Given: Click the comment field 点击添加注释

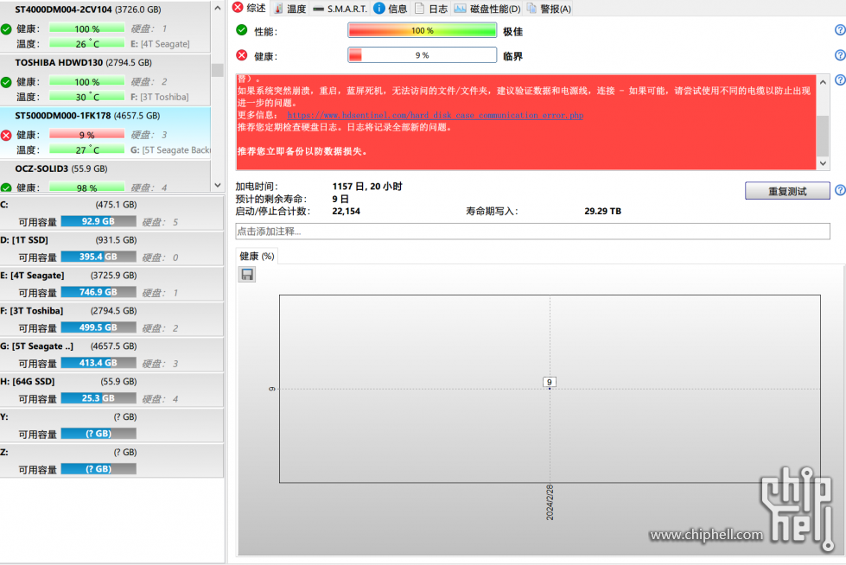Looking at the screenshot, I should tap(532, 232).
